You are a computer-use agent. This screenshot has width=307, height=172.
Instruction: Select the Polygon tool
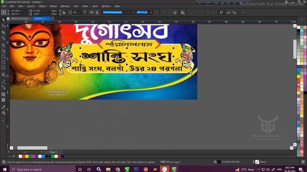3,68
